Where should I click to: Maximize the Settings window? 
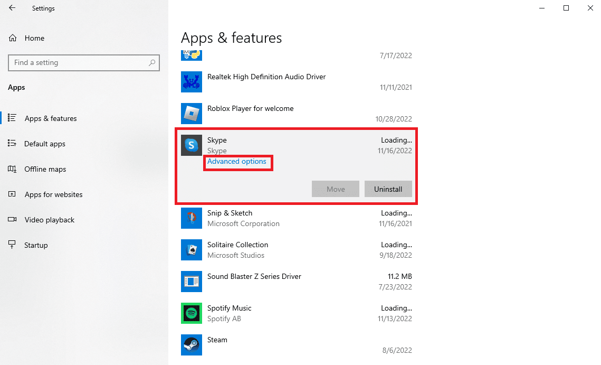[566, 8]
